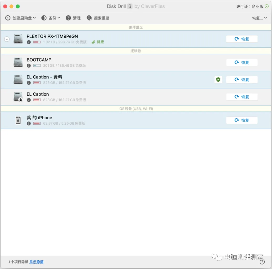Recover the EL Caption - 資料 volume
The width and height of the screenshot is (272, 269).
(x=242, y=80)
